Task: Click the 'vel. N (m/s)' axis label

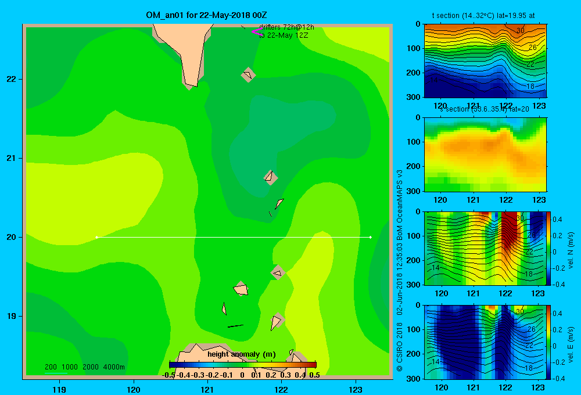Action: tap(571, 250)
